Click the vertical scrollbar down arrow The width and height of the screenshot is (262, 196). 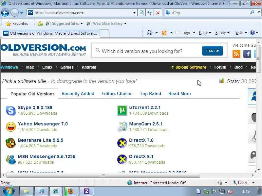(259, 170)
